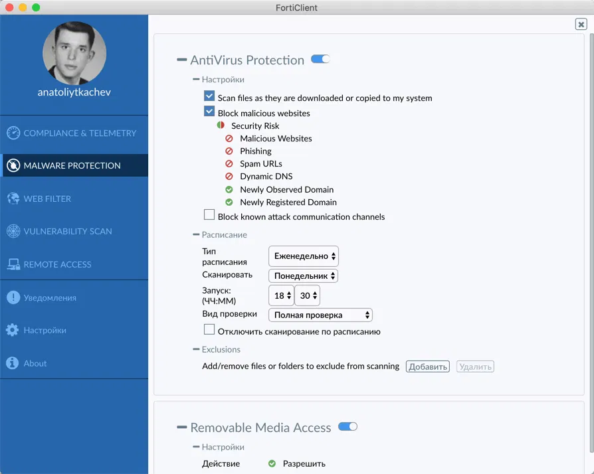
Task: Click the Security Risk label
Action: click(x=255, y=125)
